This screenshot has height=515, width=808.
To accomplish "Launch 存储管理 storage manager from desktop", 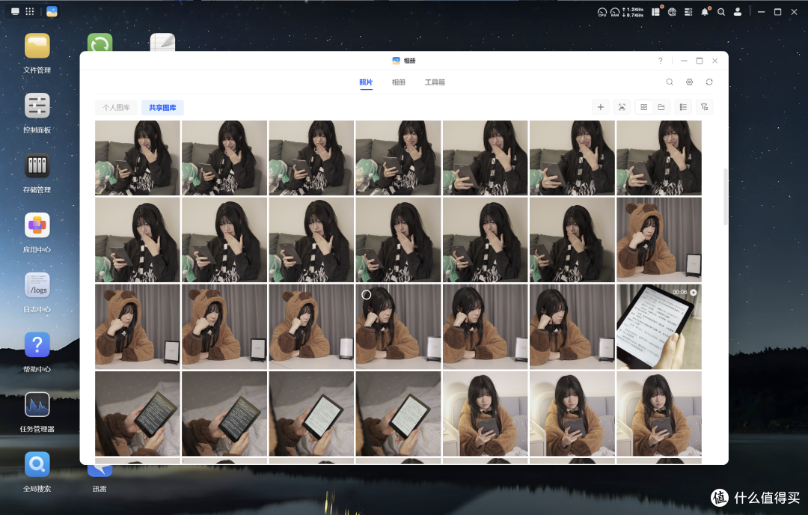I will pyautogui.click(x=37, y=166).
